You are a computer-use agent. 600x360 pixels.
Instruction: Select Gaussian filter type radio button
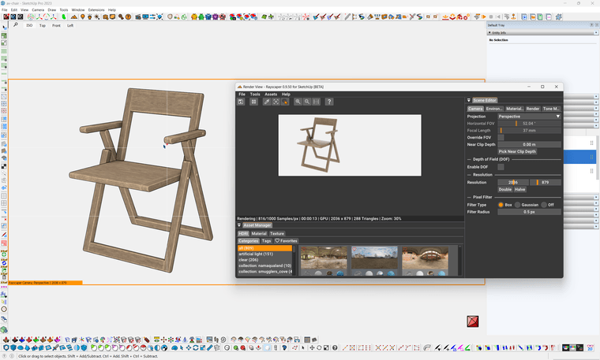tap(518, 205)
